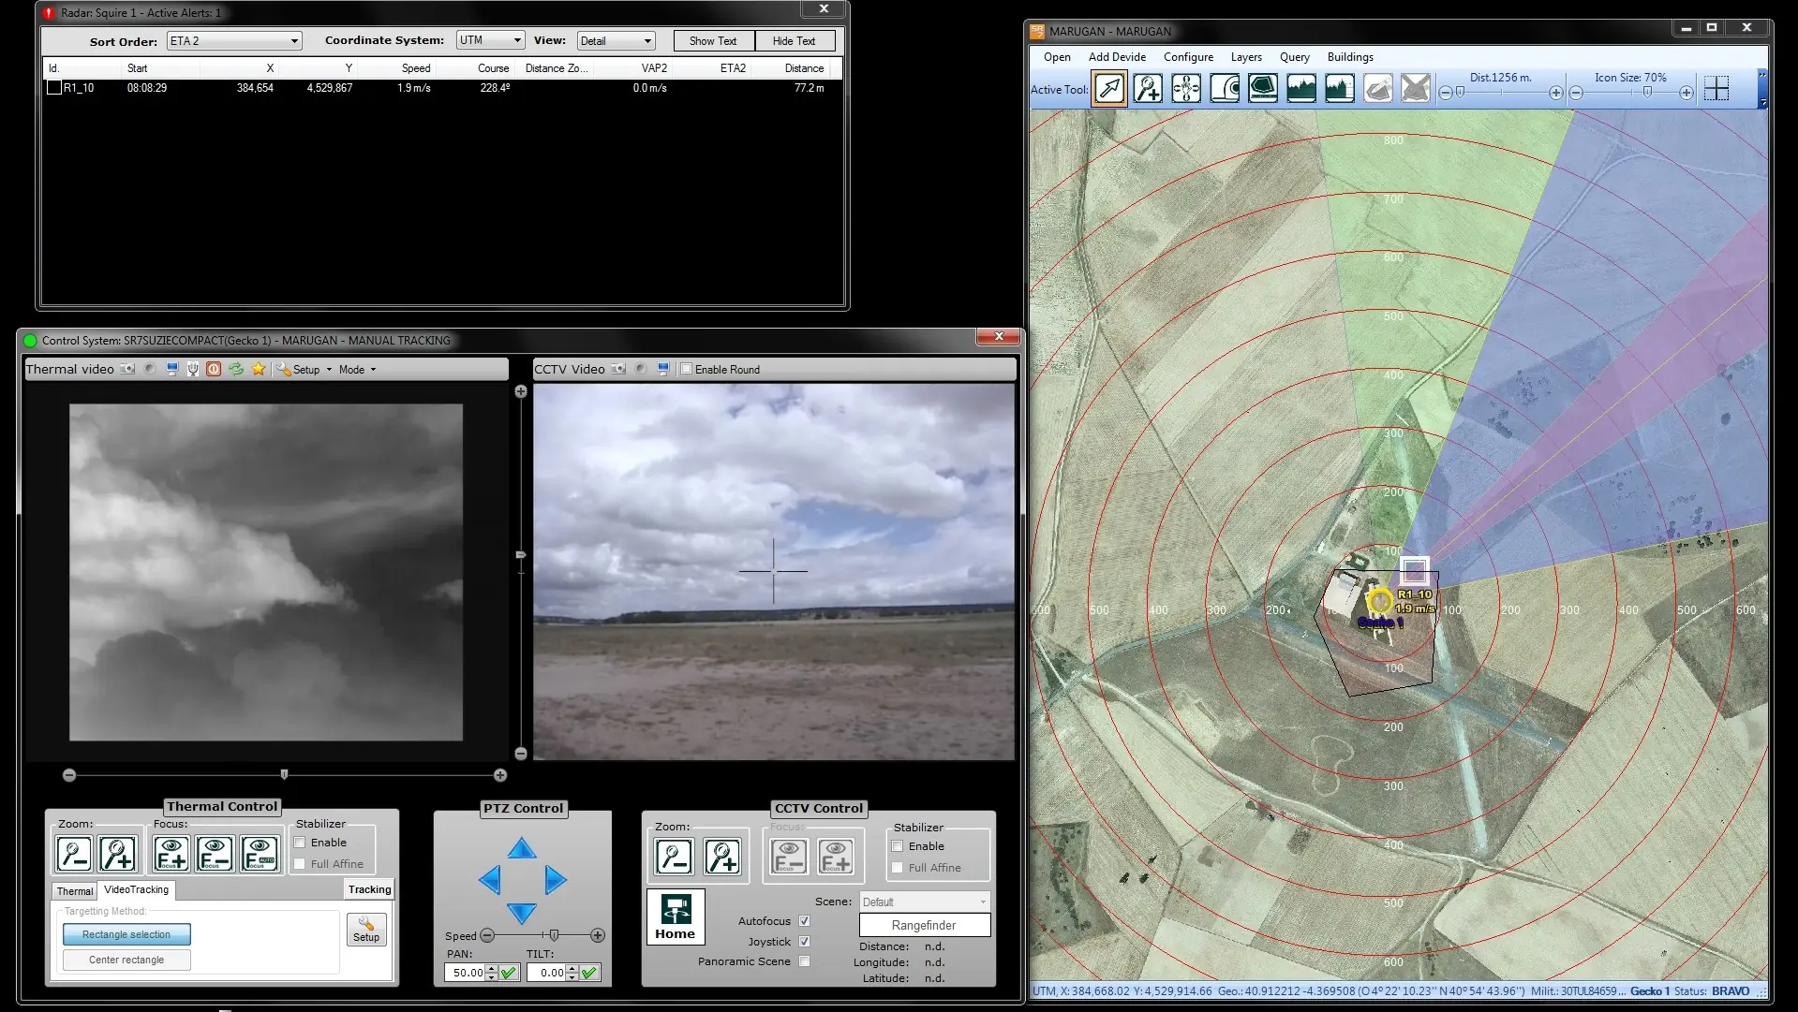
Task: Select the second terrain profile tool
Action: [1340, 89]
